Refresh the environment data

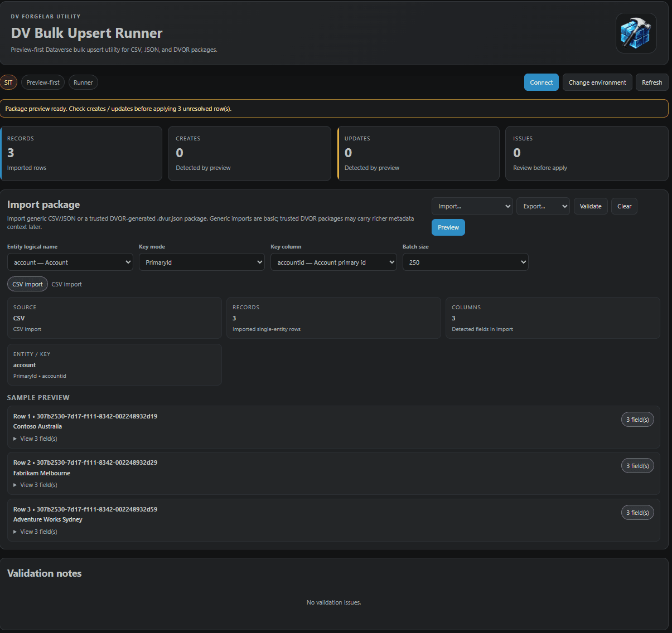pyautogui.click(x=652, y=82)
